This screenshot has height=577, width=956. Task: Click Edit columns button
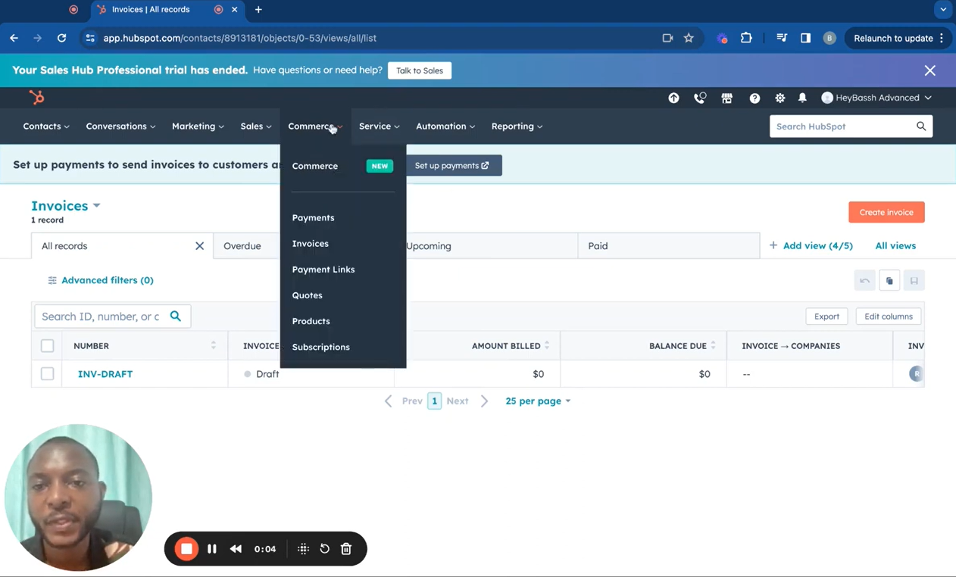coord(889,317)
